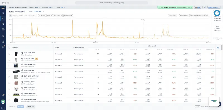Click the View: Units button
Viewport: 223px width, 110px height.
click(172, 16)
